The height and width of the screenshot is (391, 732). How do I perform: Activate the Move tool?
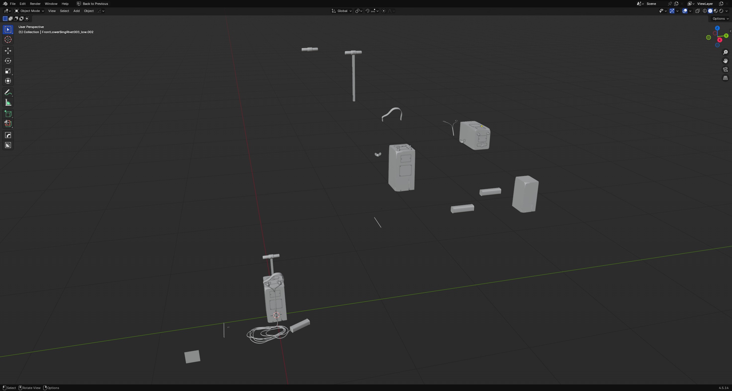[8, 51]
